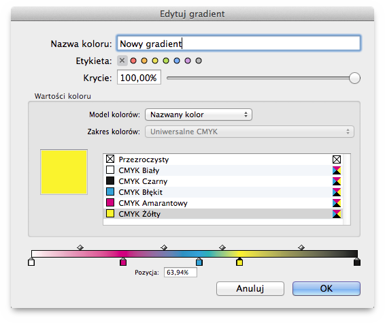Screen dimensions: 385x323
Task: Click the CMYK mode icon beside Żółty
Action: 337,214
